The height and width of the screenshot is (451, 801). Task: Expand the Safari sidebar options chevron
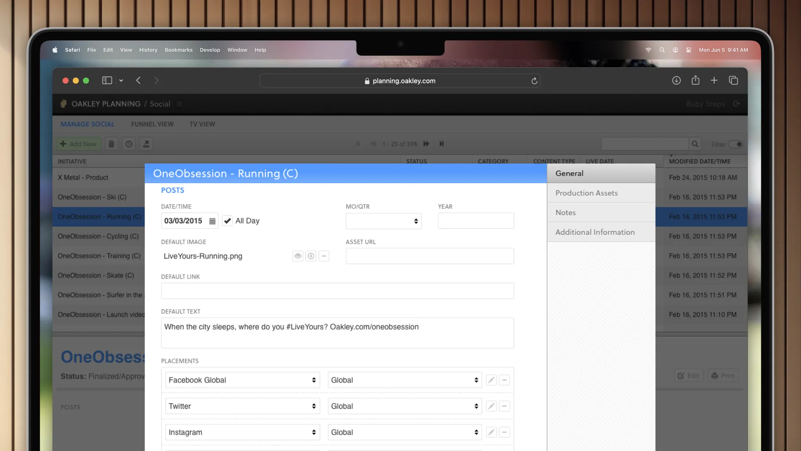tap(121, 80)
